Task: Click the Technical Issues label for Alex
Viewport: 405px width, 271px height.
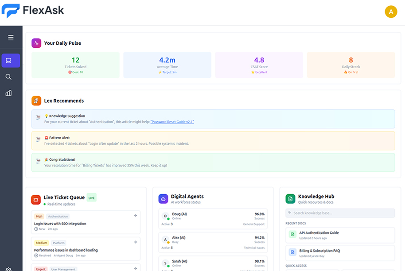Action: pyautogui.click(x=254, y=248)
